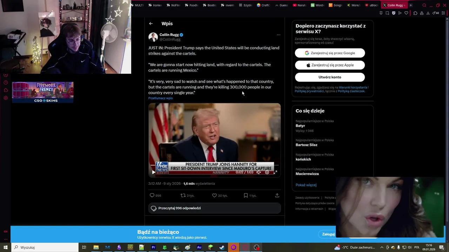Click the pin icon in the Opera toolbar
The height and width of the screenshot is (252, 449).
click(381, 13)
